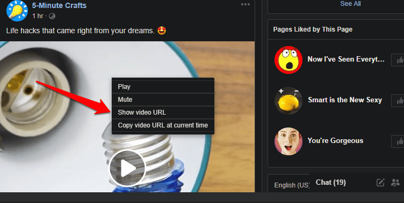The height and width of the screenshot is (203, 404).
Task: Open You're Gorgeous page avatar
Action: tap(288, 141)
